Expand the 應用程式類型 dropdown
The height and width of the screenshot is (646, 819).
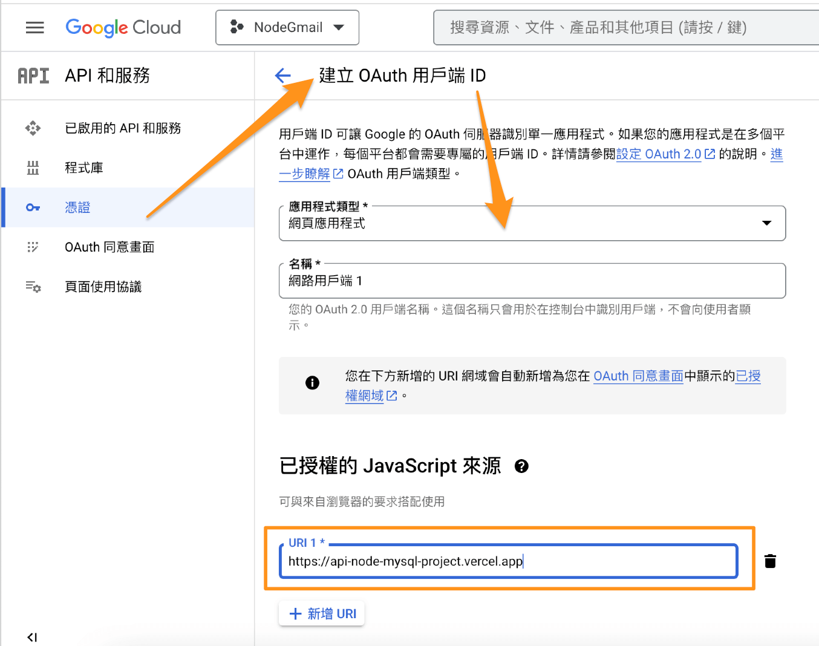coord(766,223)
